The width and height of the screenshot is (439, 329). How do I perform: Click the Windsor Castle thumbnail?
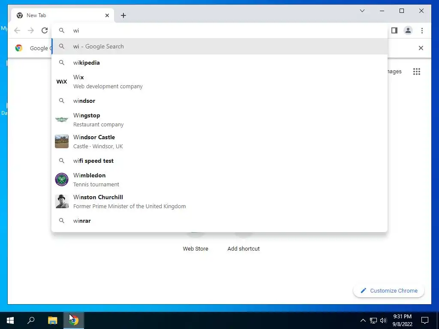pos(62,141)
